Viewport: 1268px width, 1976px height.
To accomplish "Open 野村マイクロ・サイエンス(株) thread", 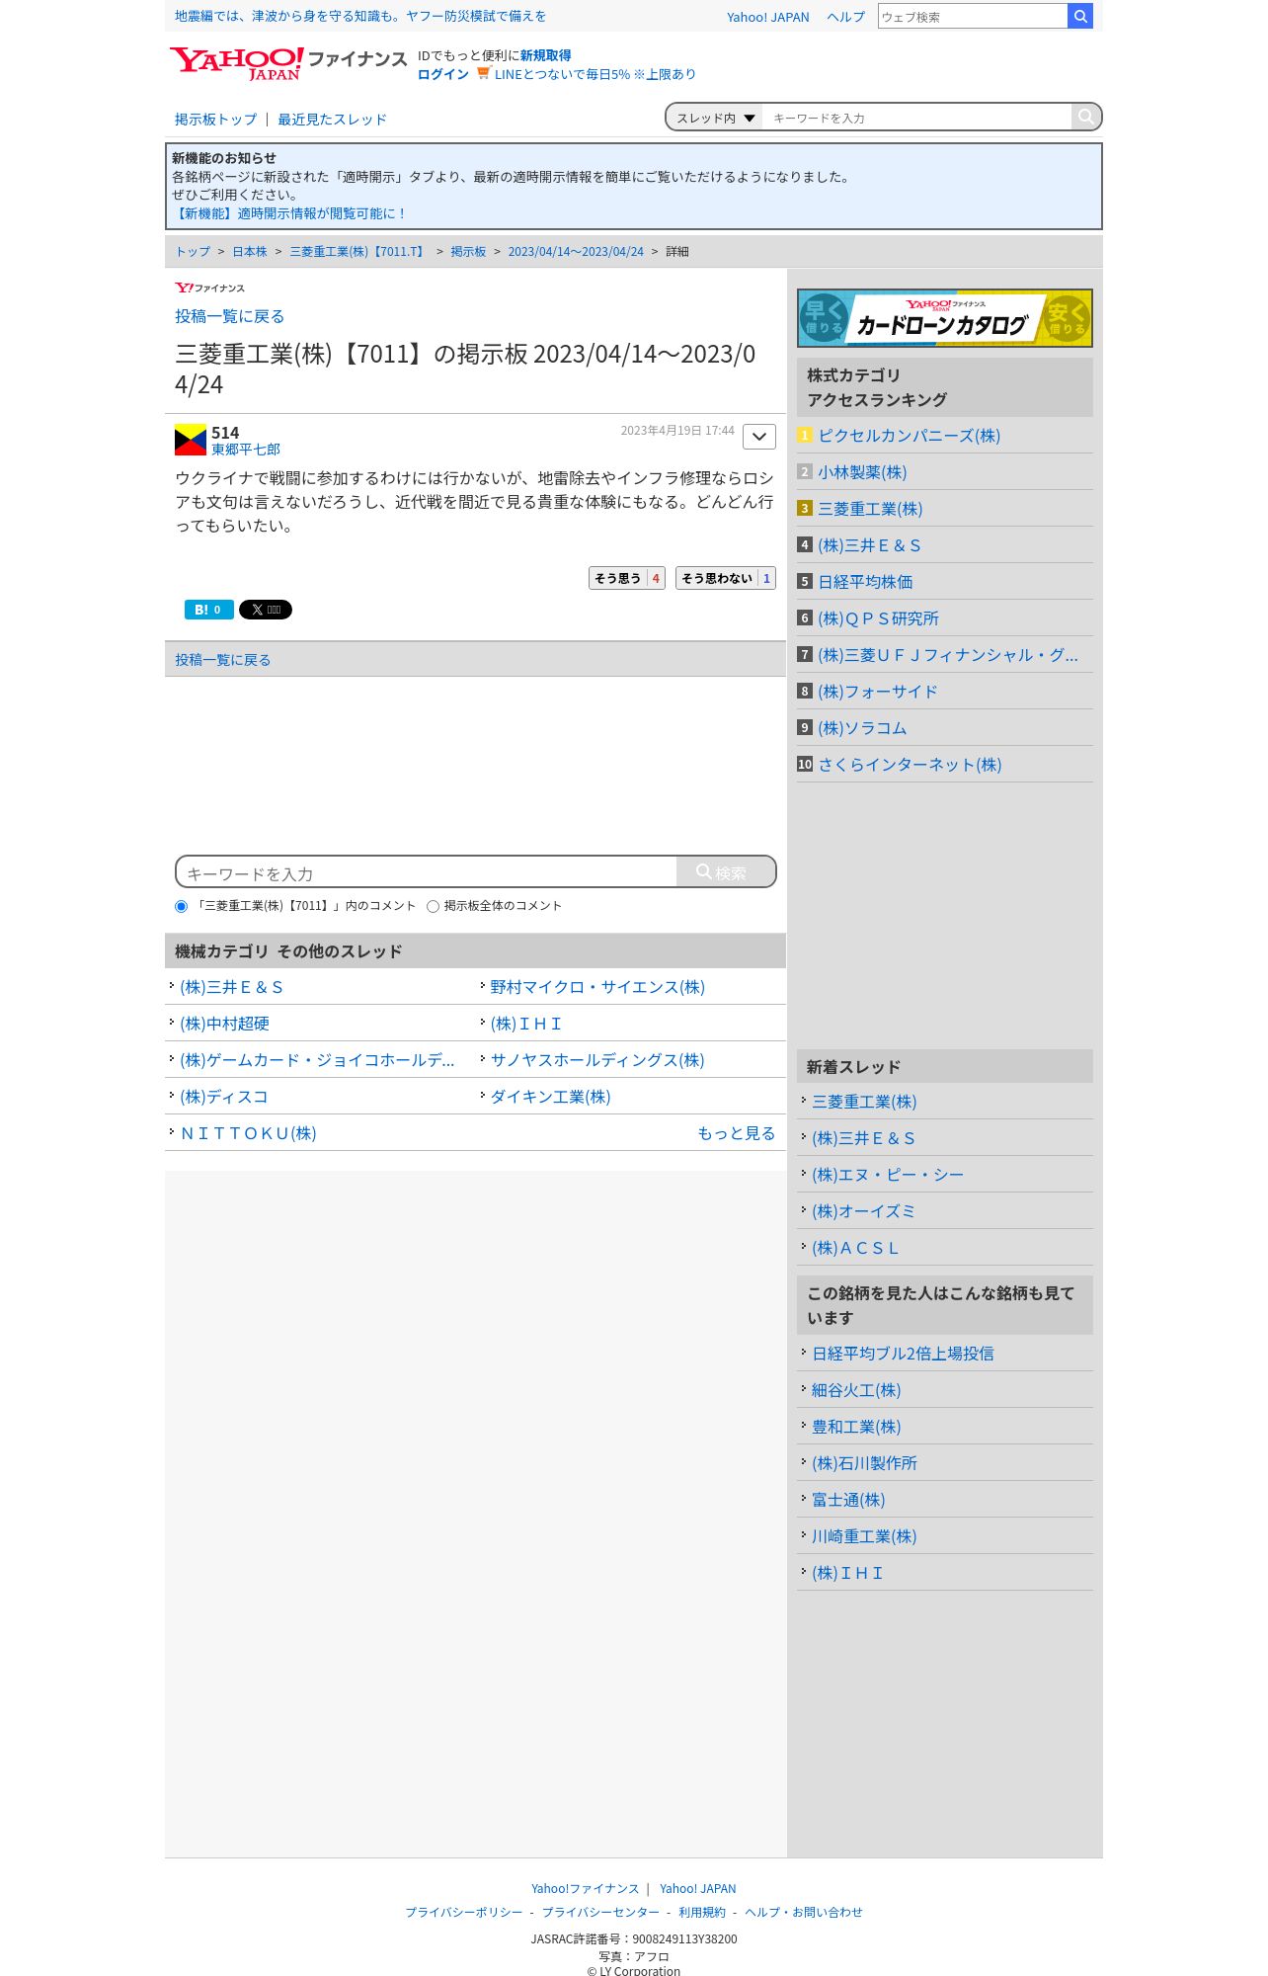I will click(597, 987).
